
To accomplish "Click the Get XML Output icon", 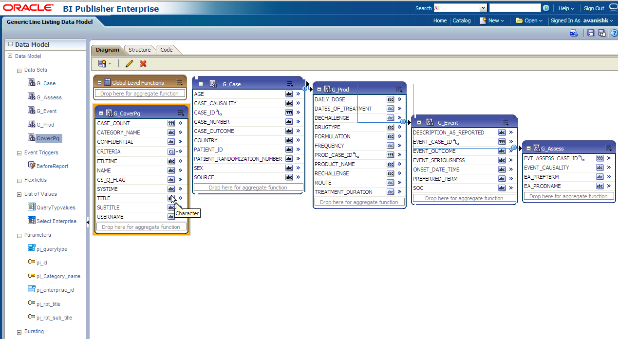I will (574, 33).
